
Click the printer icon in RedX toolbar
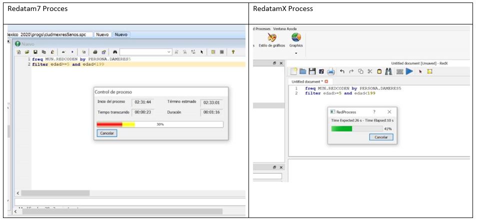coord(331,72)
